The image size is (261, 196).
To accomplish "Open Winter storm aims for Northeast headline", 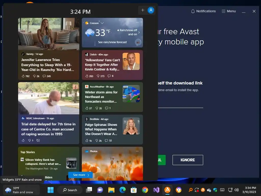I will 101,97.
